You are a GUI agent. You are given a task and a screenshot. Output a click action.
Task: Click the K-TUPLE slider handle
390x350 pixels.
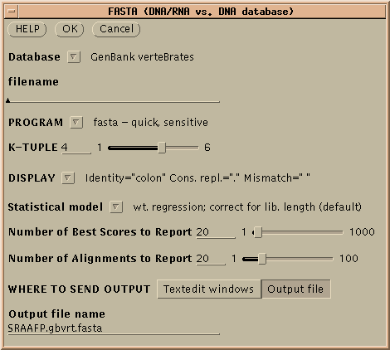[x=162, y=148]
